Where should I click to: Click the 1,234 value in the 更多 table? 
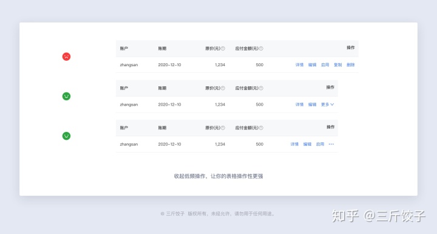click(x=220, y=105)
